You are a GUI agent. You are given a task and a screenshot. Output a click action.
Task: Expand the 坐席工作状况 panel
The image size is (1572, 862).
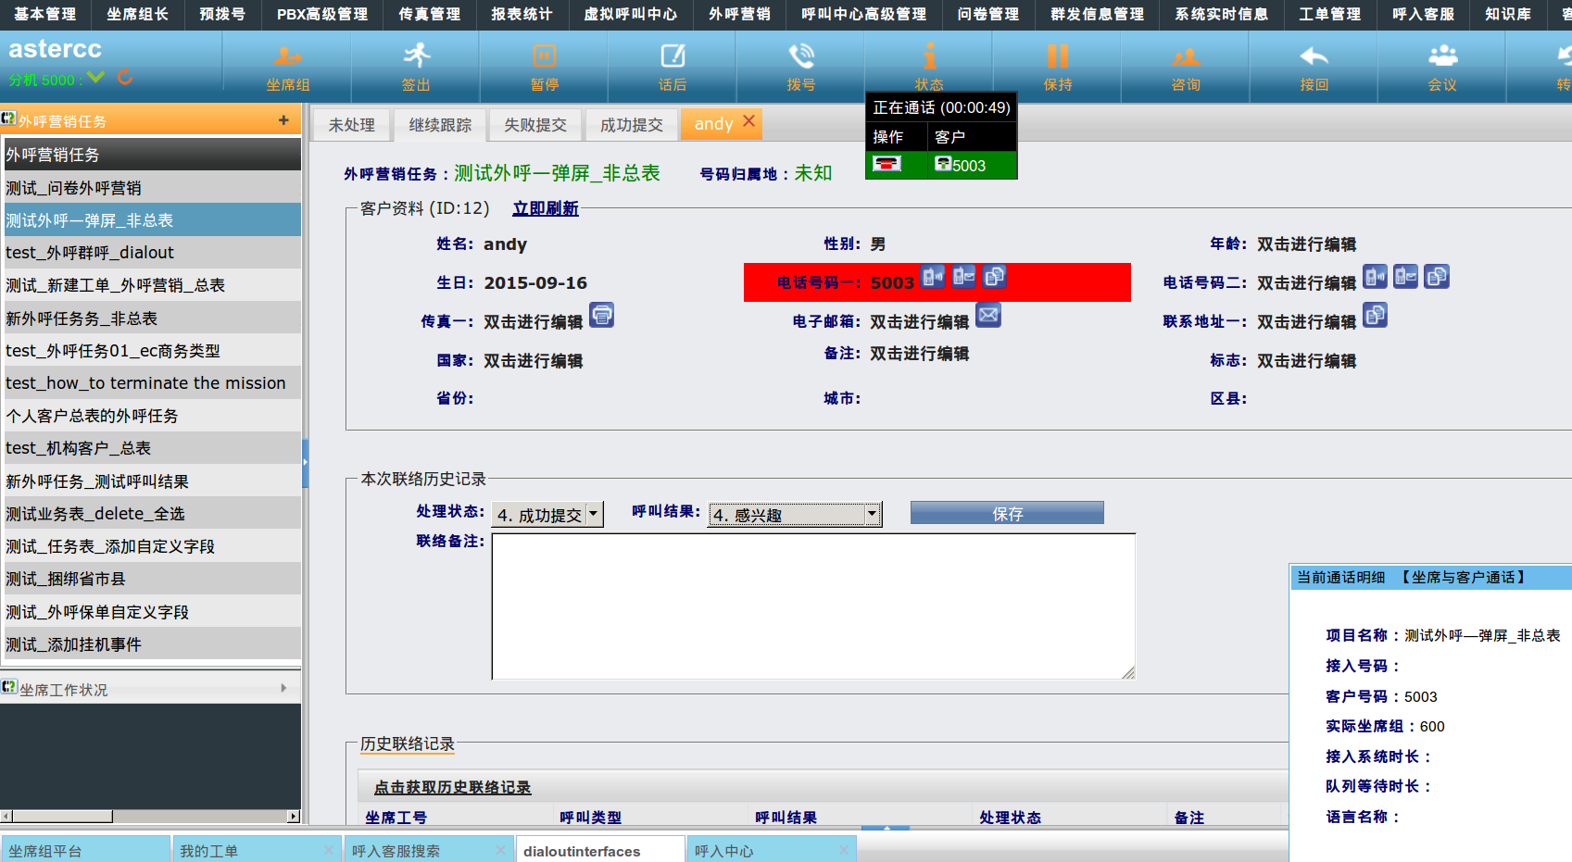click(x=283, y=688)
